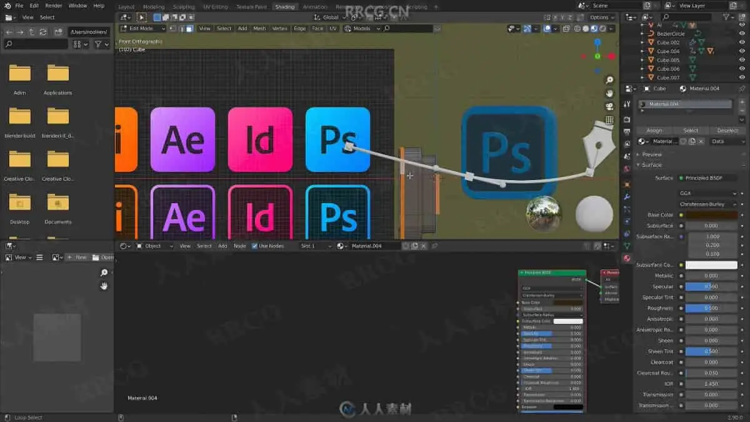
Task: Click the image editor pan hand icon
Action: (x=104, y=286)
